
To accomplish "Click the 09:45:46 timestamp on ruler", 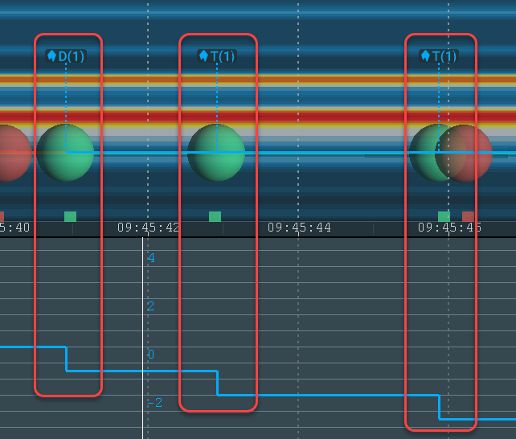I will [449, 228].
